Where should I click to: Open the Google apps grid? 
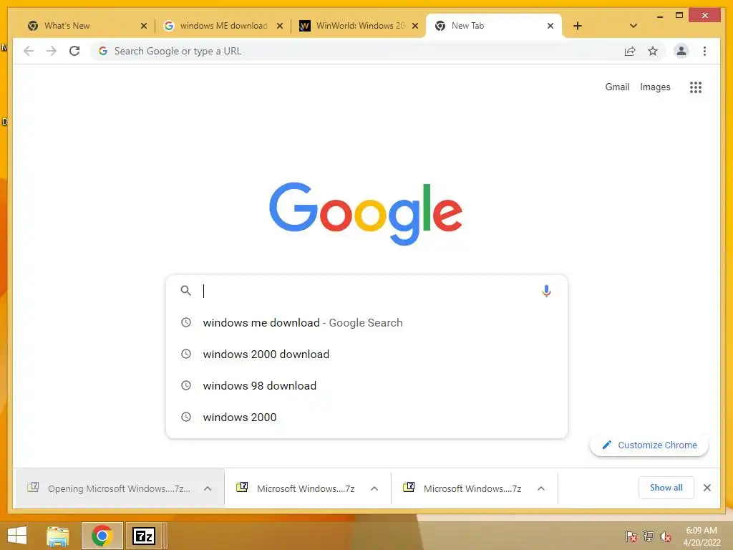(x=696, y=87)
